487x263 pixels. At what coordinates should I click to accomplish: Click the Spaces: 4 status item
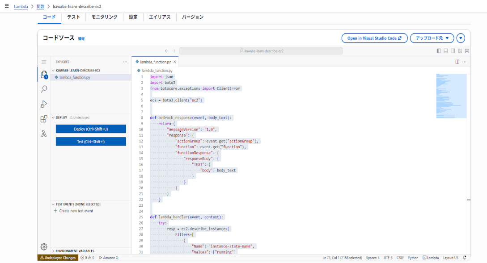click(x=373, y=258)
